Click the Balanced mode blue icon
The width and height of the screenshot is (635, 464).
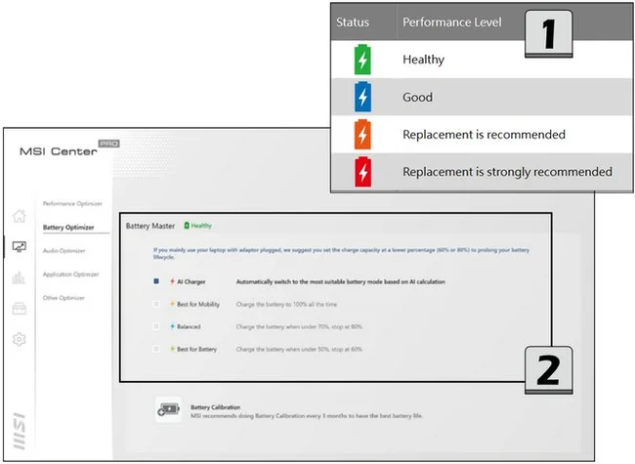(x=173, y=326)
